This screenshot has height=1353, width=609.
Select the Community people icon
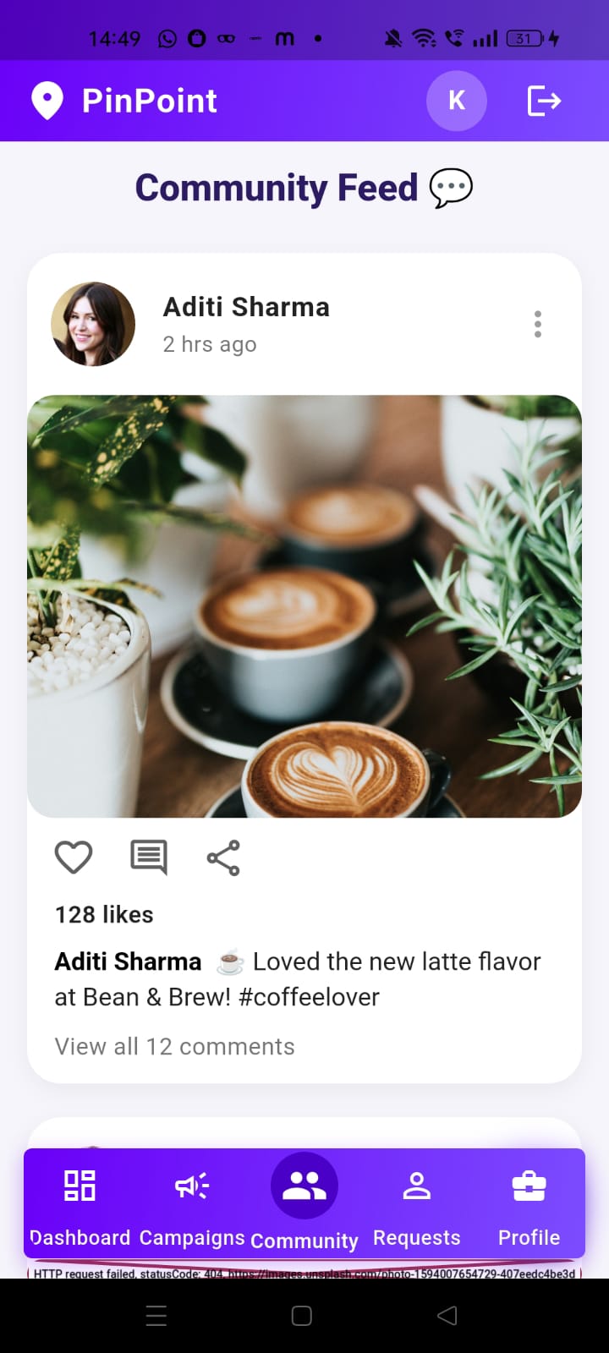(x=304, y=1186)
